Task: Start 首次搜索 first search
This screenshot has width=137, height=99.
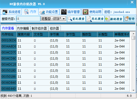Action: coord(76,19)
